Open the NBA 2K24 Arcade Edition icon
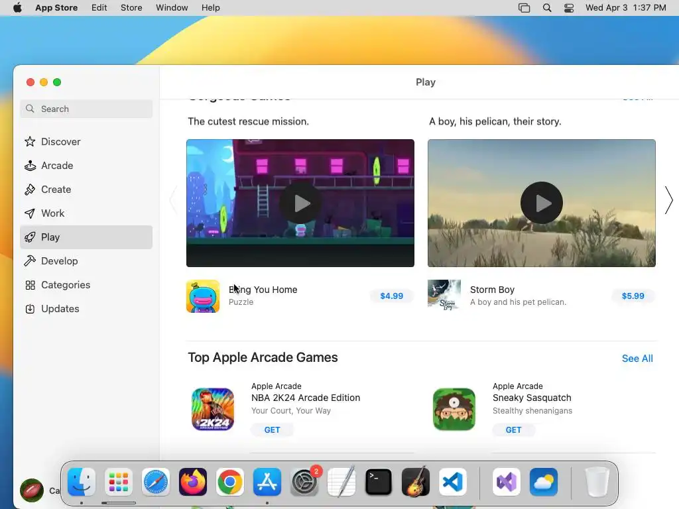The height and width of the screenshot is (509, 679). click(213, 410)
